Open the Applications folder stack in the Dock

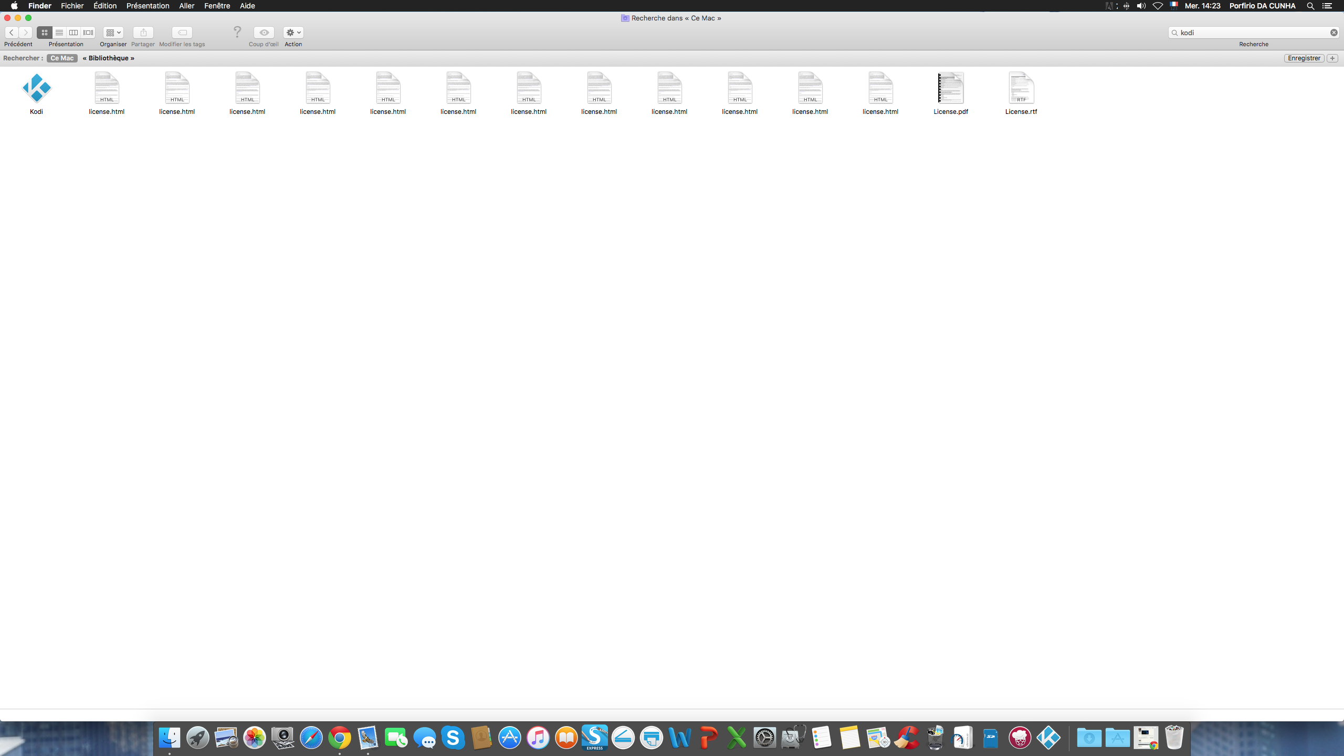(1118, 738)
